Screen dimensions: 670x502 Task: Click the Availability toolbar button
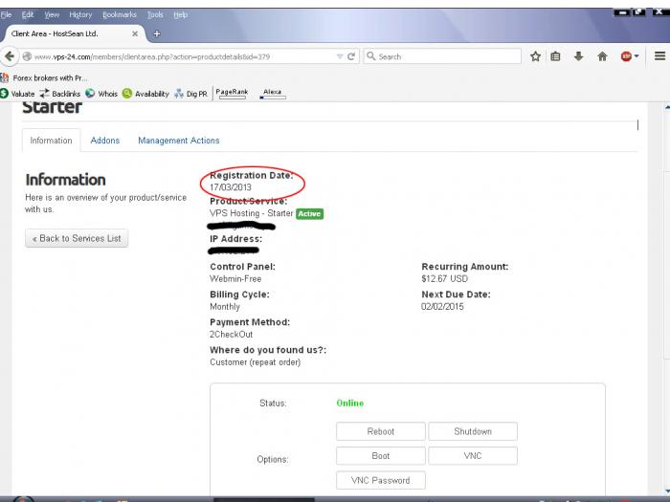coord(145,94)
